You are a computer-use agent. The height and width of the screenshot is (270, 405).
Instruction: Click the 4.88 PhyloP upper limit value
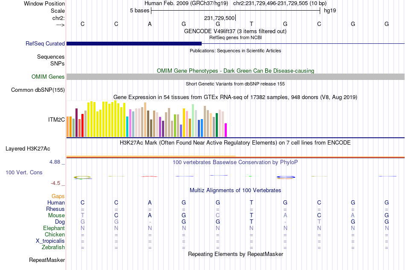[x=55, y=162]
